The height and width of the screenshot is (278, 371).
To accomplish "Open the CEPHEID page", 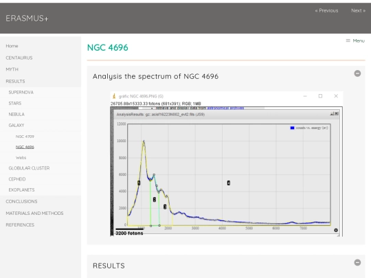I will pyautogui.click(x=17, y=179).
